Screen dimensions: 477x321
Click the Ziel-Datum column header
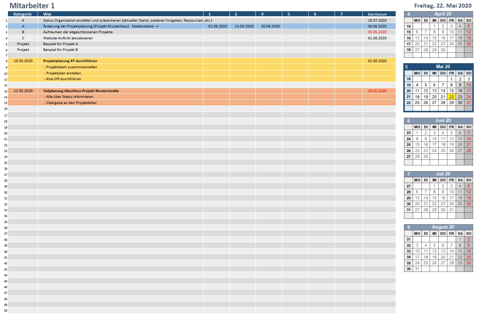377,14
